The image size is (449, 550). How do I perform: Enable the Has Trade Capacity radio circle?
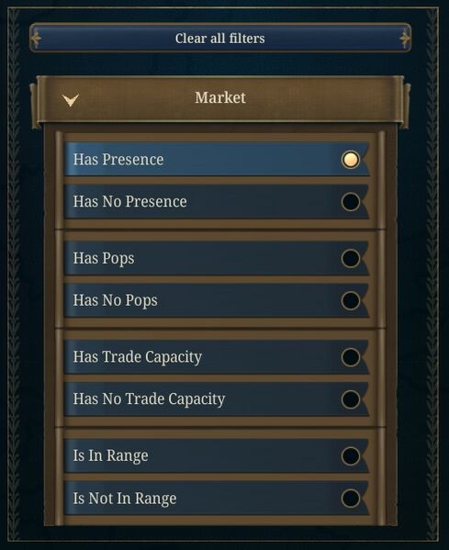[x=351, y=357]
